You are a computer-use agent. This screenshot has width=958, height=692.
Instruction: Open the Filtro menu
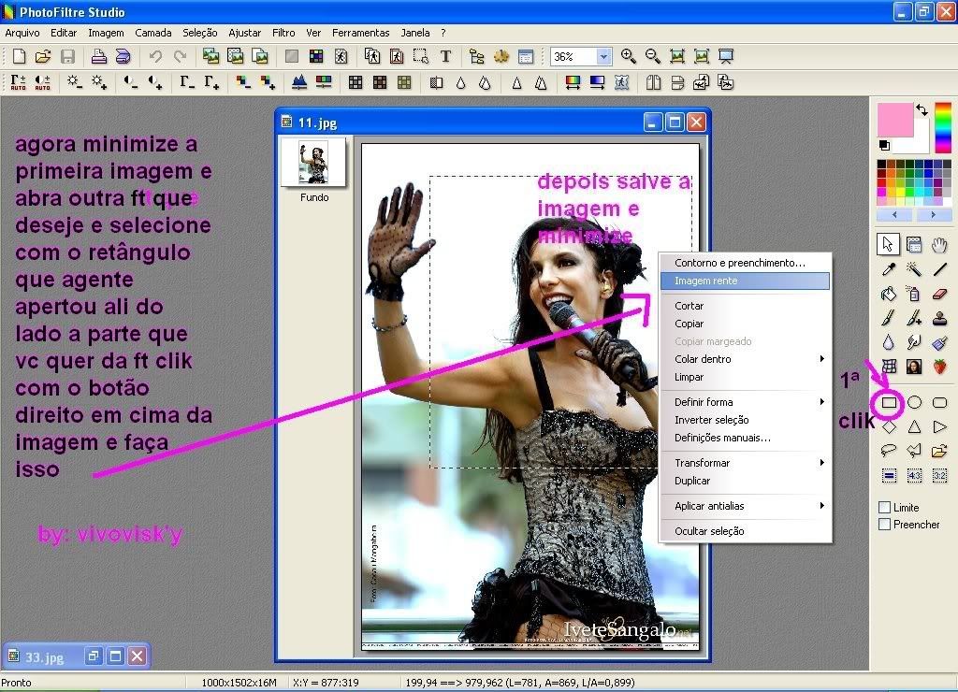(x=283, y=33)
